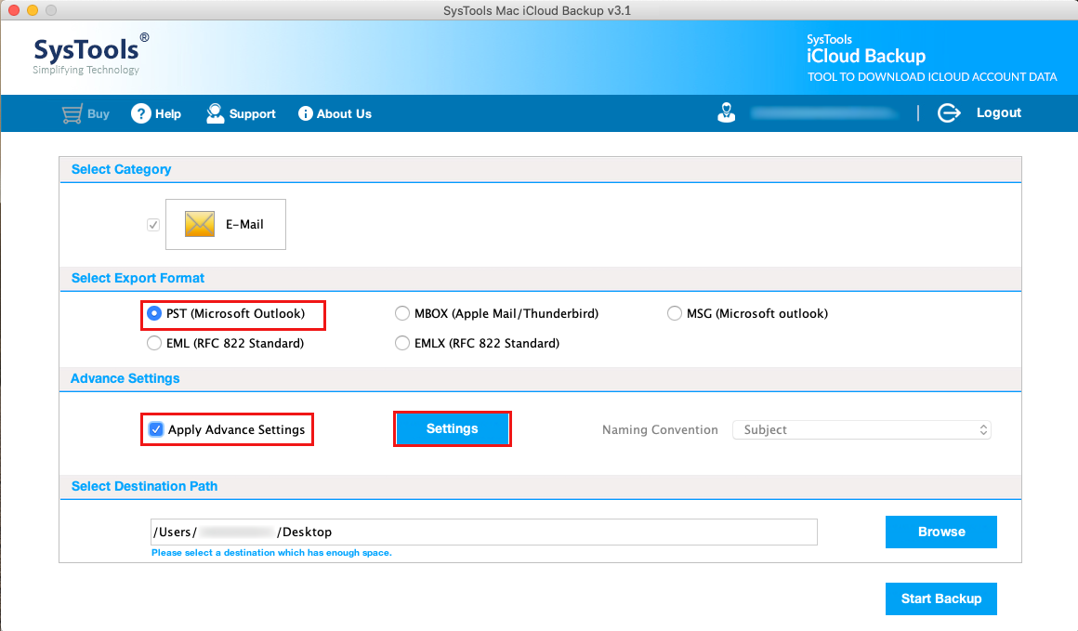Select MSG (Microsoft outlook) format
This screenshot has height=631, width=1078.
(675, 313)
